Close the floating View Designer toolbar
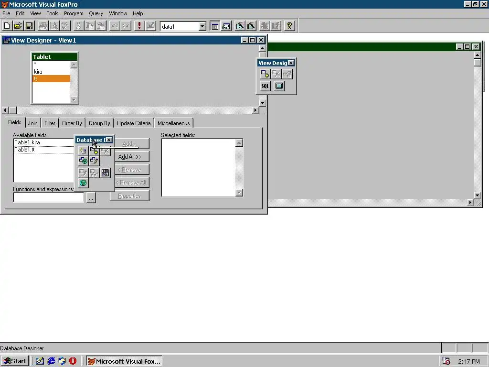 291,63
